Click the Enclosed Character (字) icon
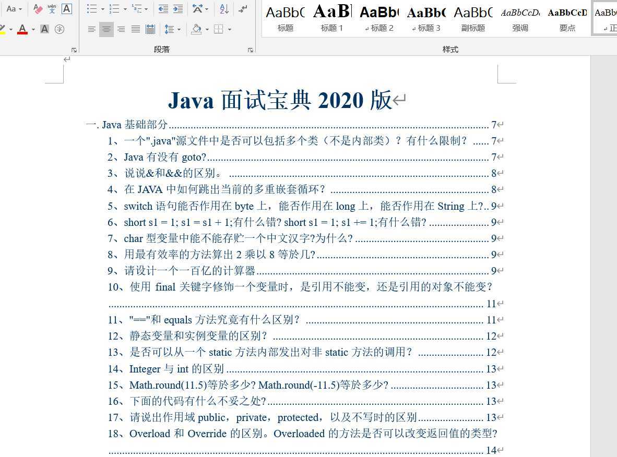 (60, 29)
